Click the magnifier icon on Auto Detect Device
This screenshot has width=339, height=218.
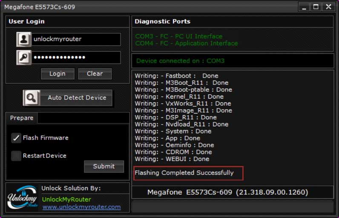(32, 98)
